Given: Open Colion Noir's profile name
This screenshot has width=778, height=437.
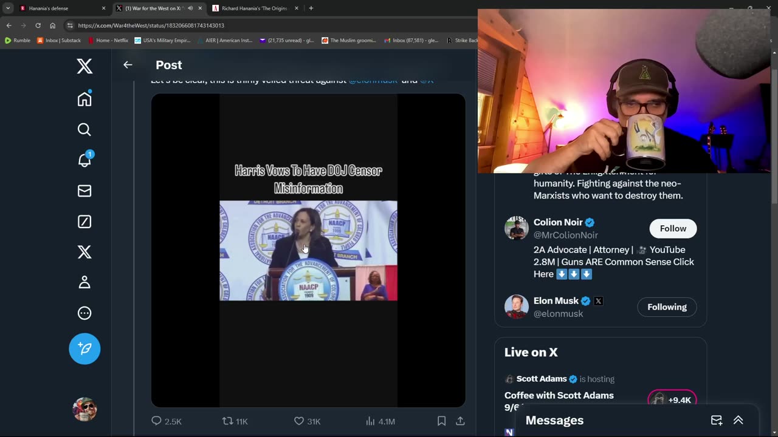Looking at the screenshot, I should click(x=558, y=222).
